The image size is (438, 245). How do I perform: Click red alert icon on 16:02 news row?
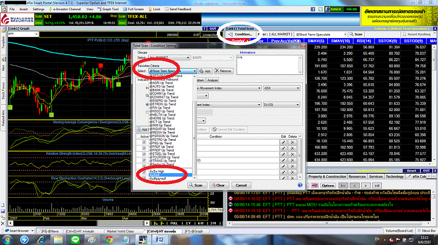[x=230, y=199]
